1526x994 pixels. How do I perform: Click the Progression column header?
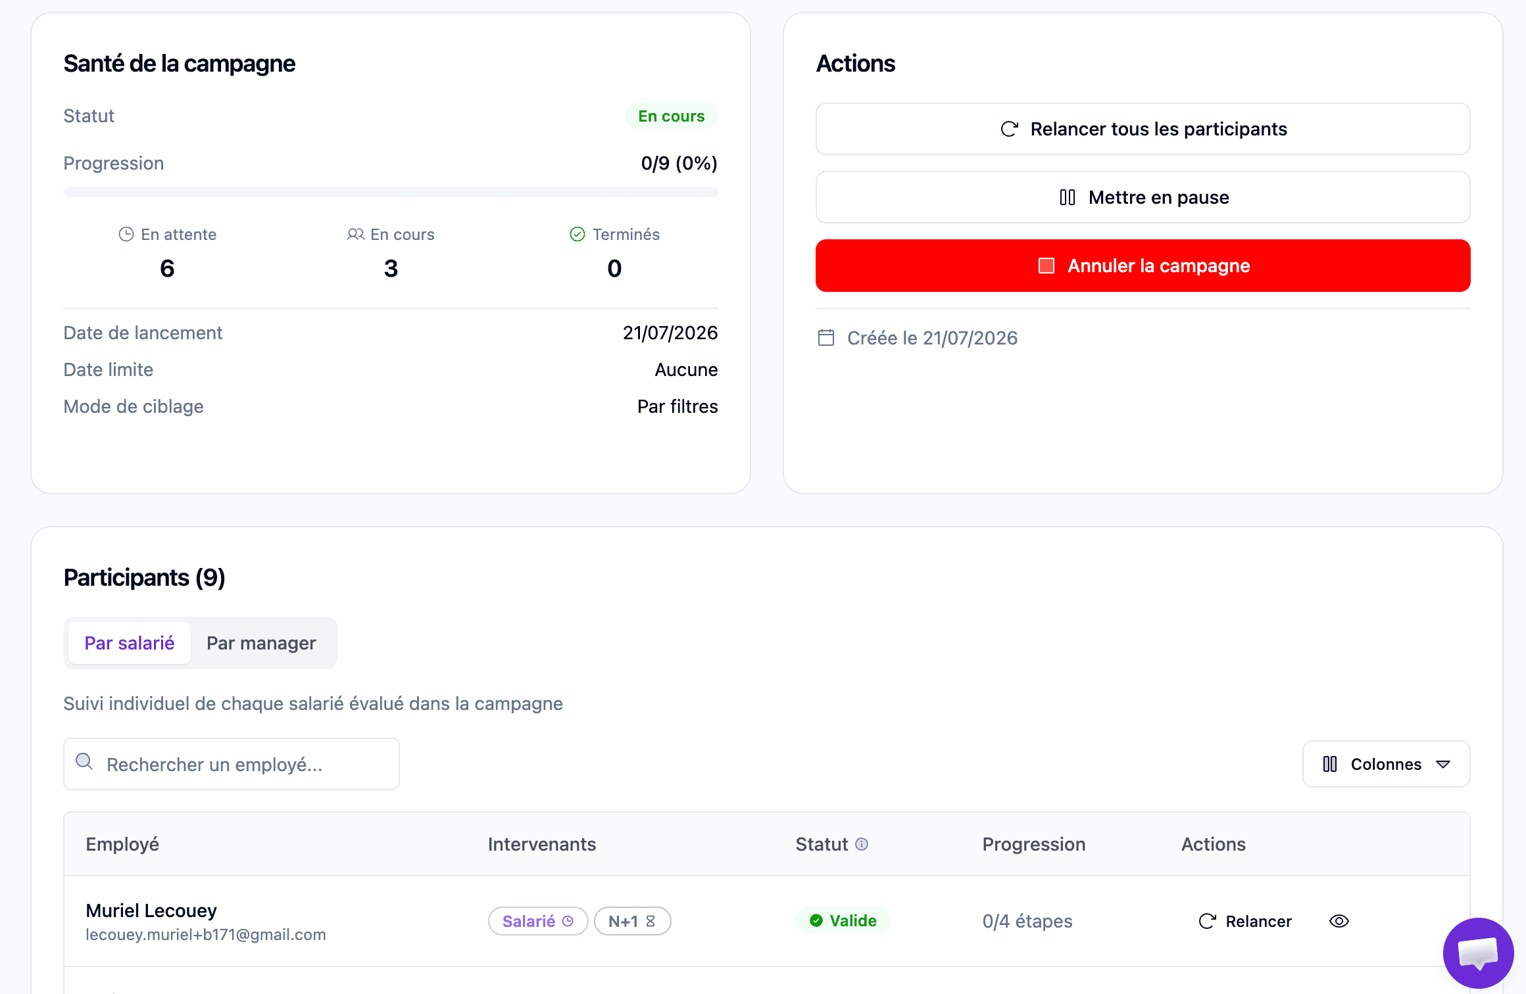(x=1034, y=844)
